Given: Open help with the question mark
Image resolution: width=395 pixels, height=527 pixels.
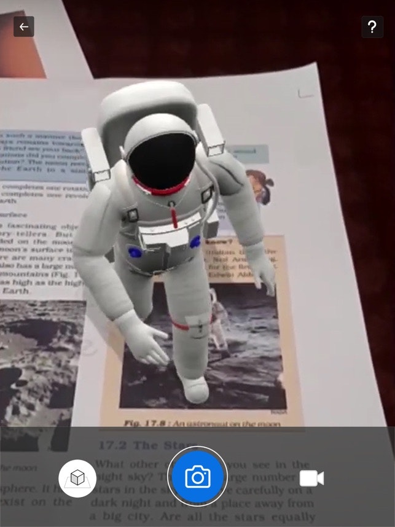Looking at the screenshot, I should coord(372,27).
